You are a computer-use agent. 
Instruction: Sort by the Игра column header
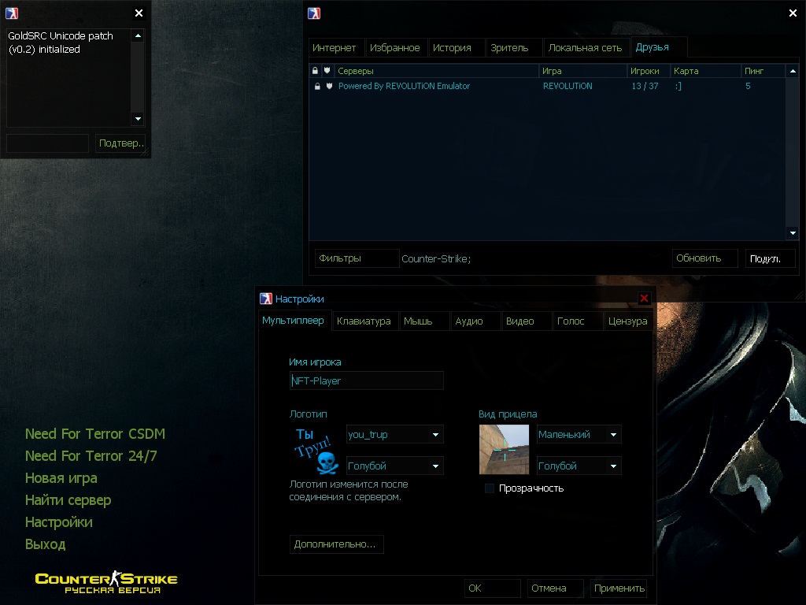point(583,70)
